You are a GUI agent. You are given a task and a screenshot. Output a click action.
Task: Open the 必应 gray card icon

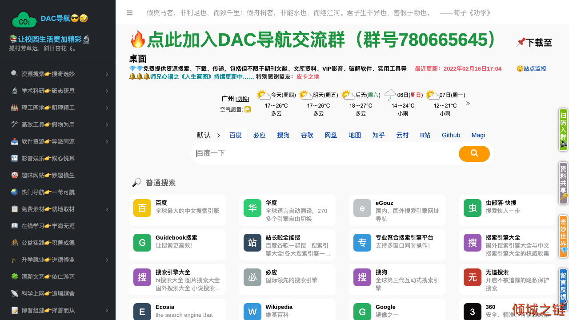click(252, 277)
